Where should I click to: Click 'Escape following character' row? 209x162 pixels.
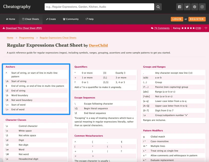(x=105, y=104)
